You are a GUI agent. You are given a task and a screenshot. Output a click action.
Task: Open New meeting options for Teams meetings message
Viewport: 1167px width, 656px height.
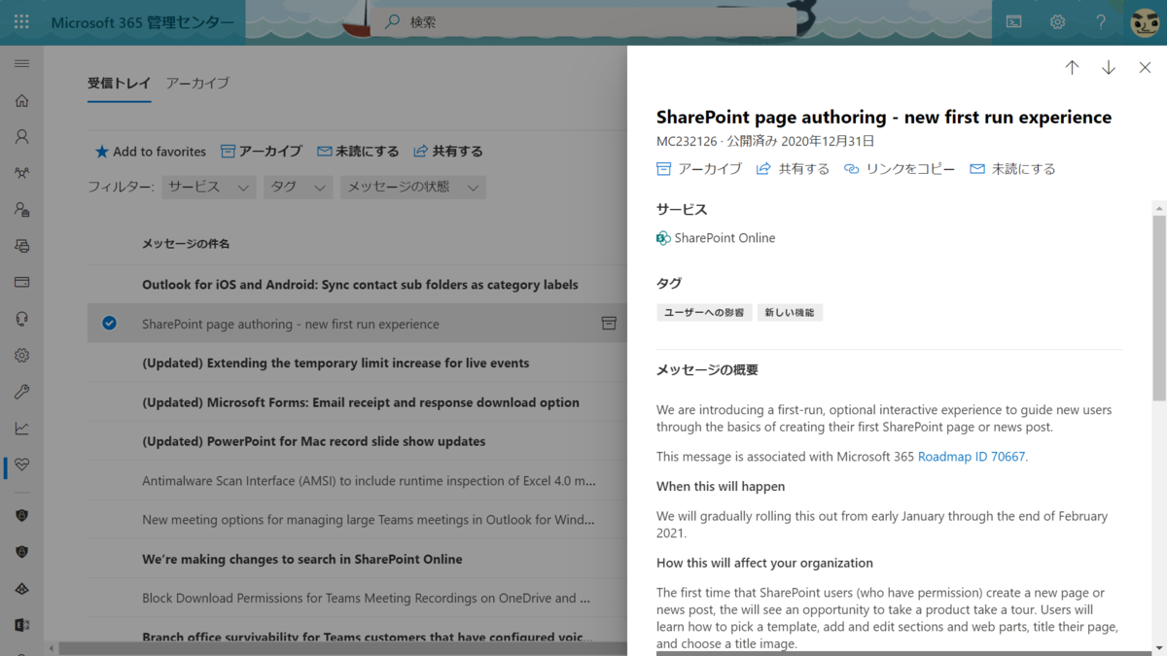[x=369, y=519]
